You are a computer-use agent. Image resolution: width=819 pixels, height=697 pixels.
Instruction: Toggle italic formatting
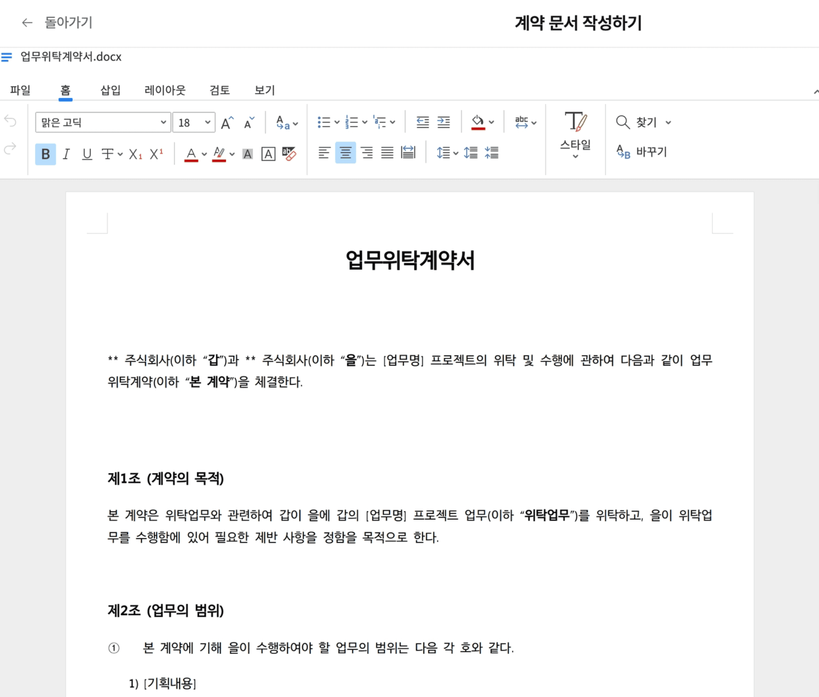point(66,154)
